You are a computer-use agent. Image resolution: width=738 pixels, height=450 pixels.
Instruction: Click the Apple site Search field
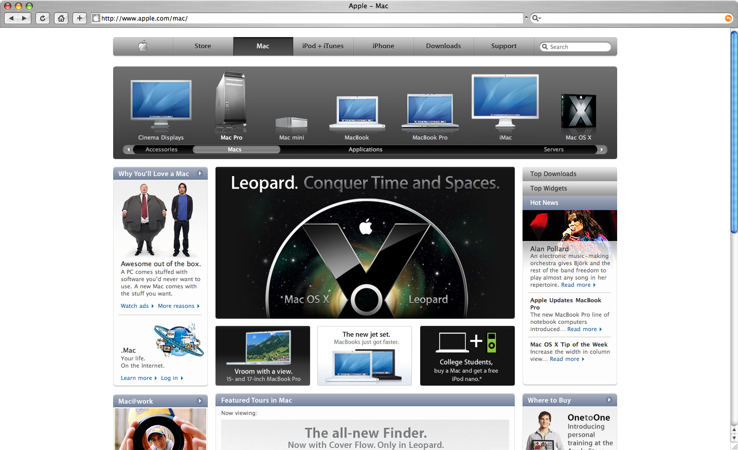pos(575,47)
